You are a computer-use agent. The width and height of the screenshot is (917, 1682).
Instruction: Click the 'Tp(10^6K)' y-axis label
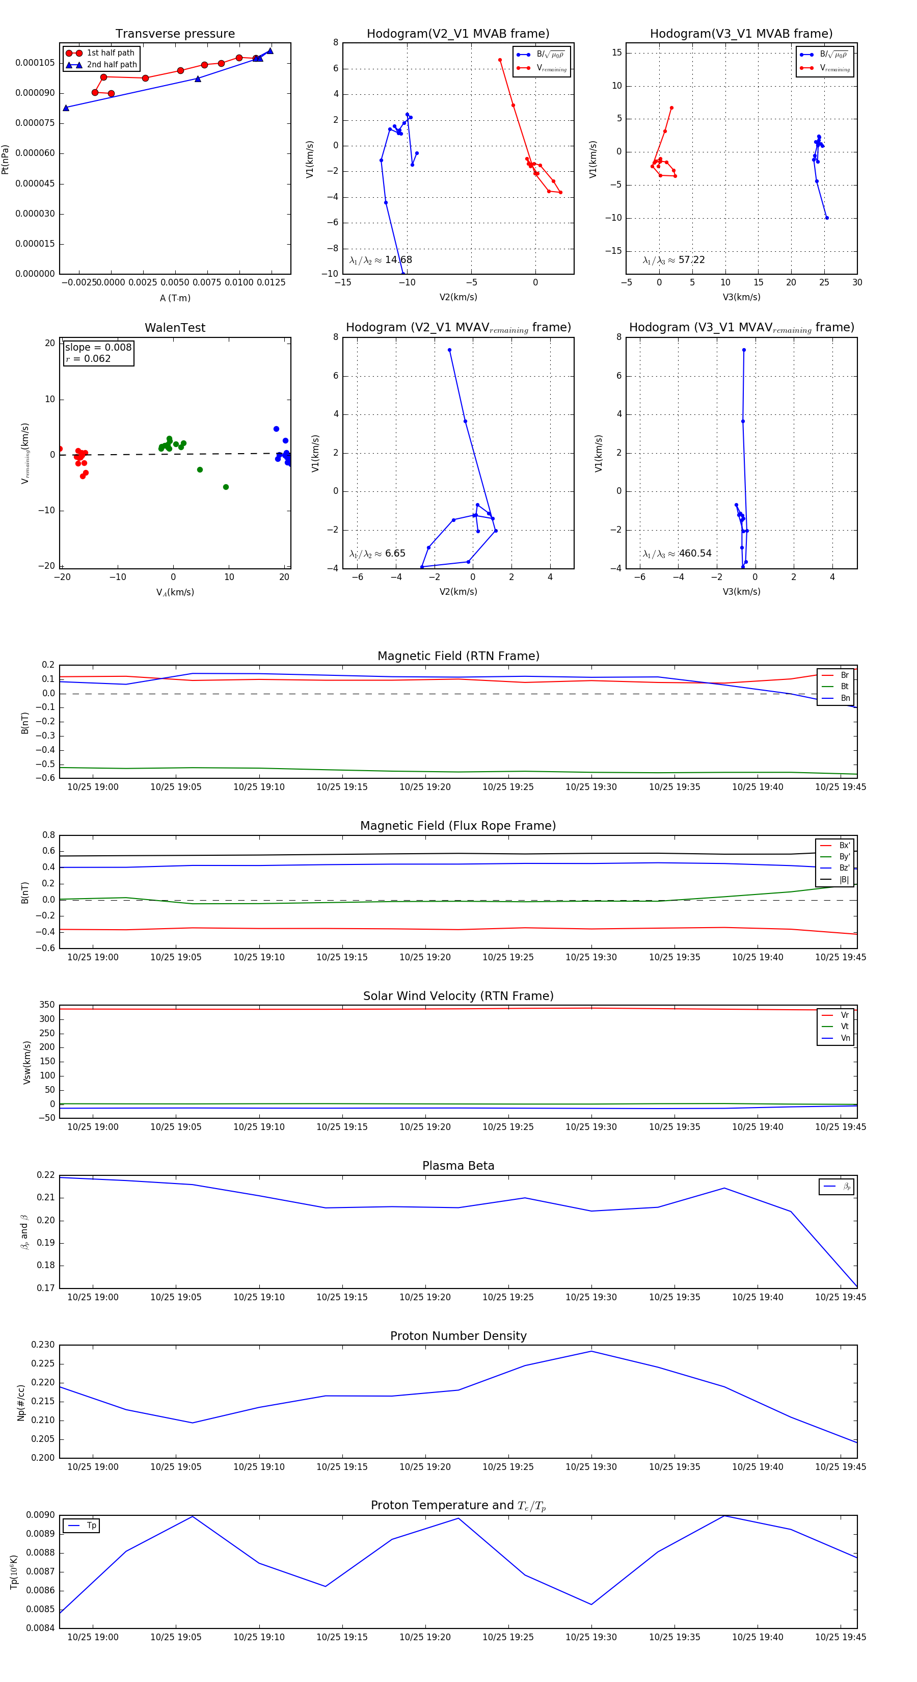point(14,1572)
